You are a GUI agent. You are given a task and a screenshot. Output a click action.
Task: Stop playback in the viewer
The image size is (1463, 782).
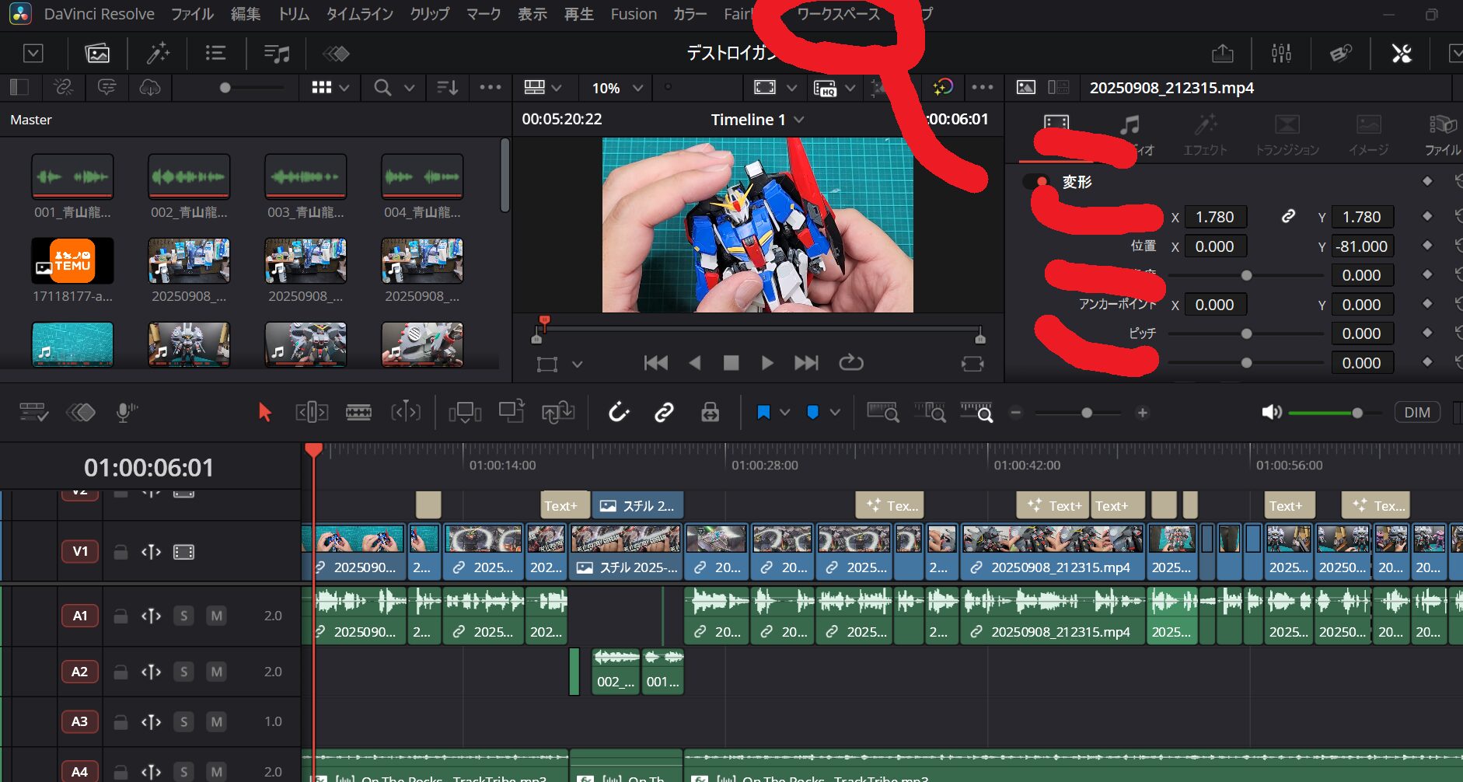pyautogui.click(x=731, y=362)
